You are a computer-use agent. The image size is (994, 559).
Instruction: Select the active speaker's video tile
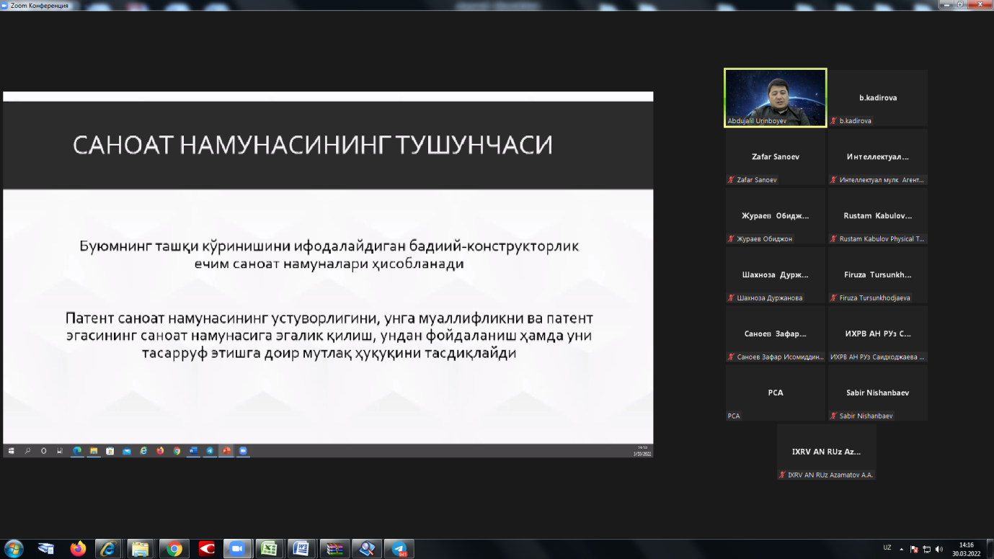(775, 98)
